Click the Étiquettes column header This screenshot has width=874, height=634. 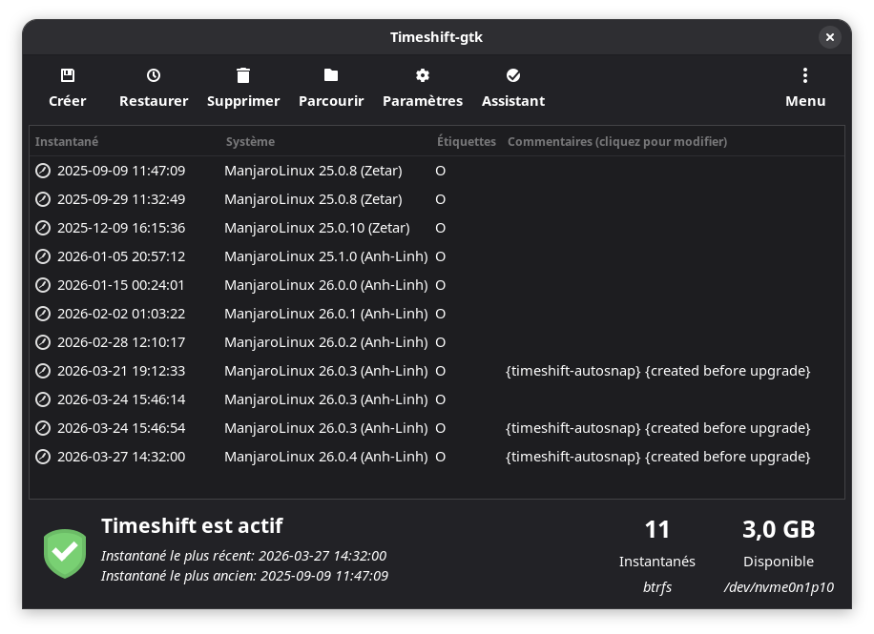(466, 142)
